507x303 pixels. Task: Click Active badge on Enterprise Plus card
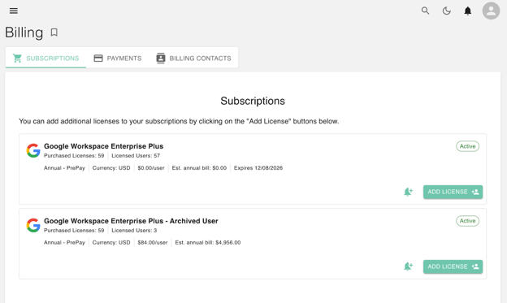click(x=467, y=146)
